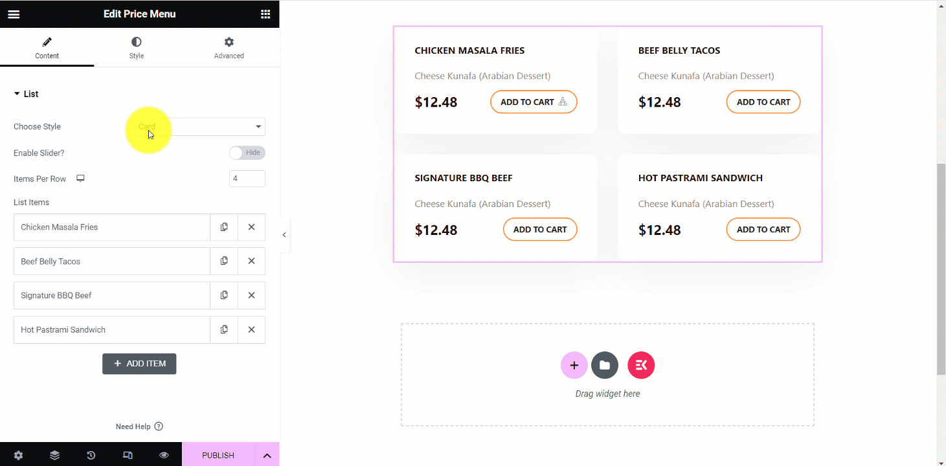This screenshot has width=946, height=466.
Task: Open the hamburger menu in Elementor header
Action: [x=14, y=14]
